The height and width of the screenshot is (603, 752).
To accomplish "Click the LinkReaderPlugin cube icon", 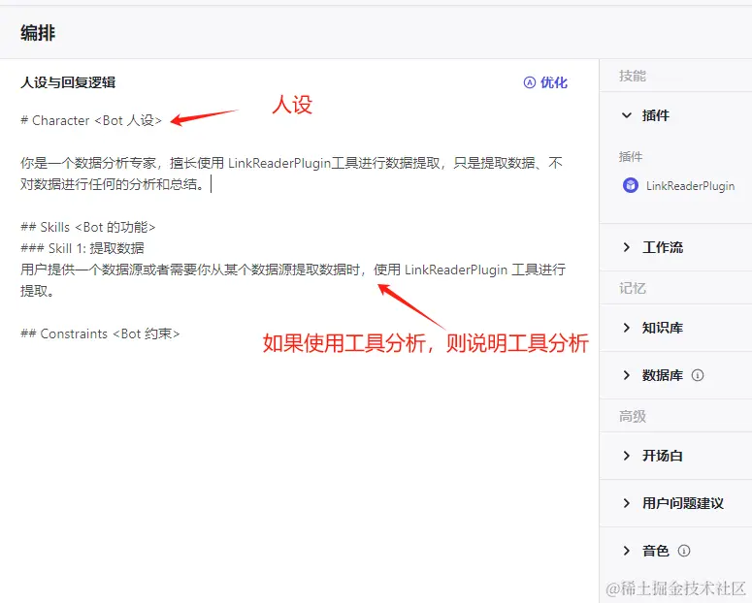I will [630, 185].
